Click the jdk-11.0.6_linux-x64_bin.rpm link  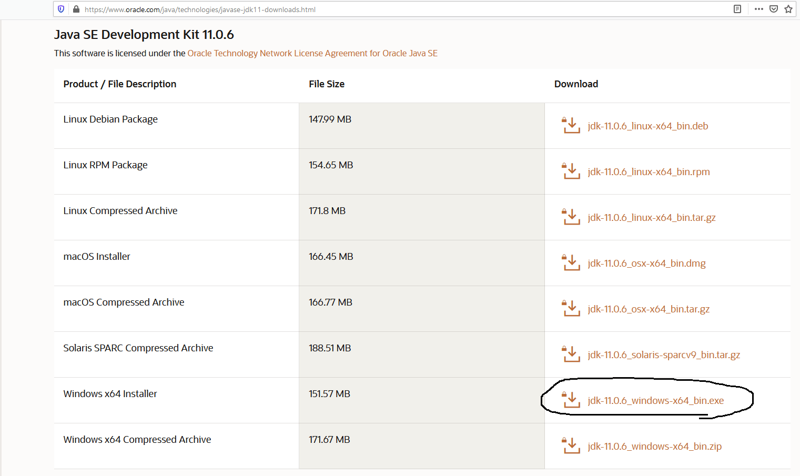649,172
